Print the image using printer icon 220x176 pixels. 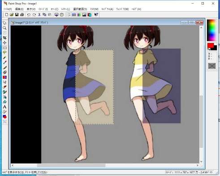(22, 15)
